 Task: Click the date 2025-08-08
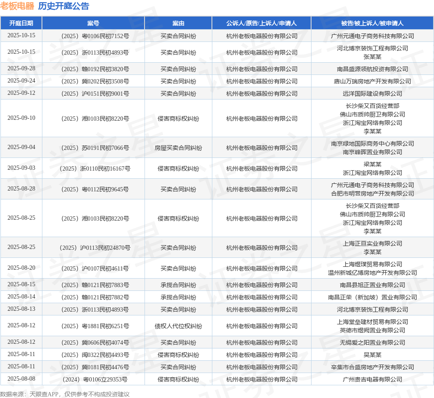pos(21,379)
